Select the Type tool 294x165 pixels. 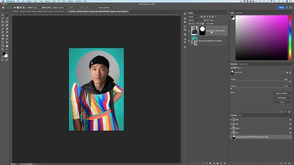(x=3, y=43)
